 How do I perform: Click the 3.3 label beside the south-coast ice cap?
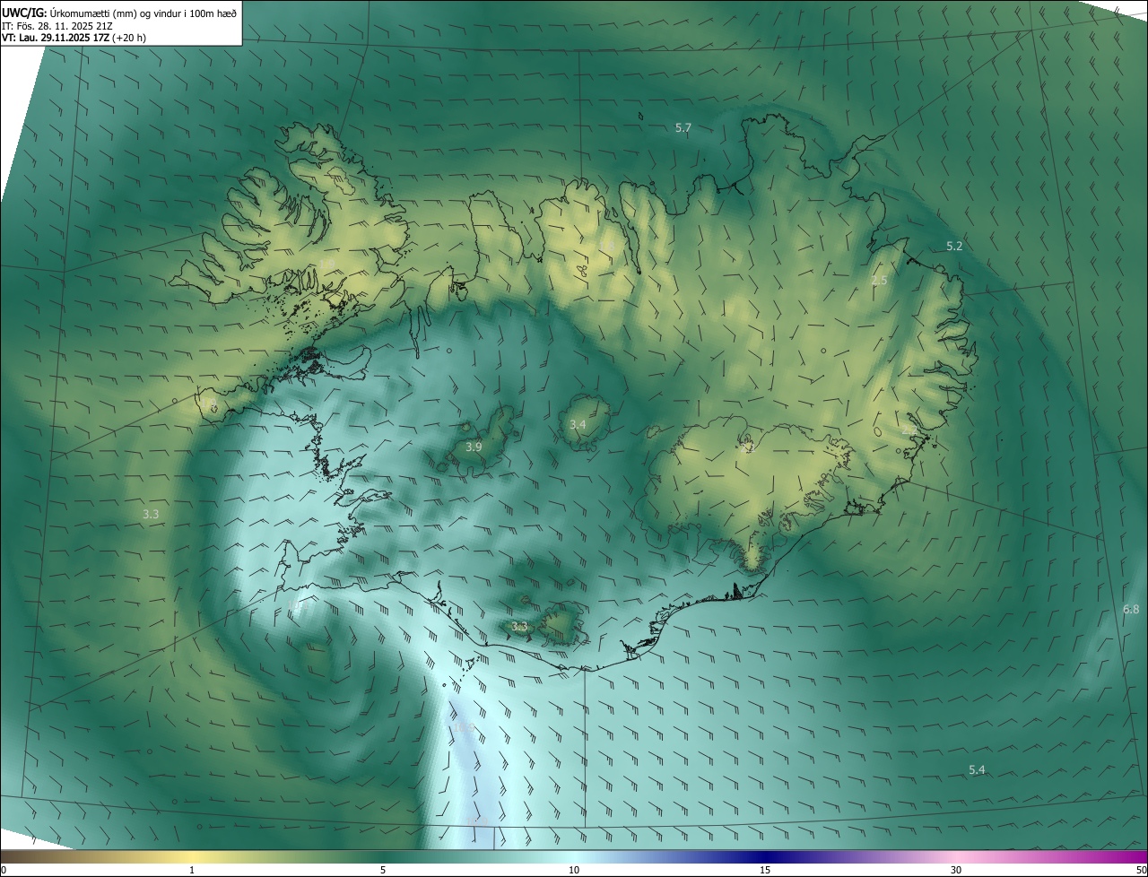coord(519,626)
